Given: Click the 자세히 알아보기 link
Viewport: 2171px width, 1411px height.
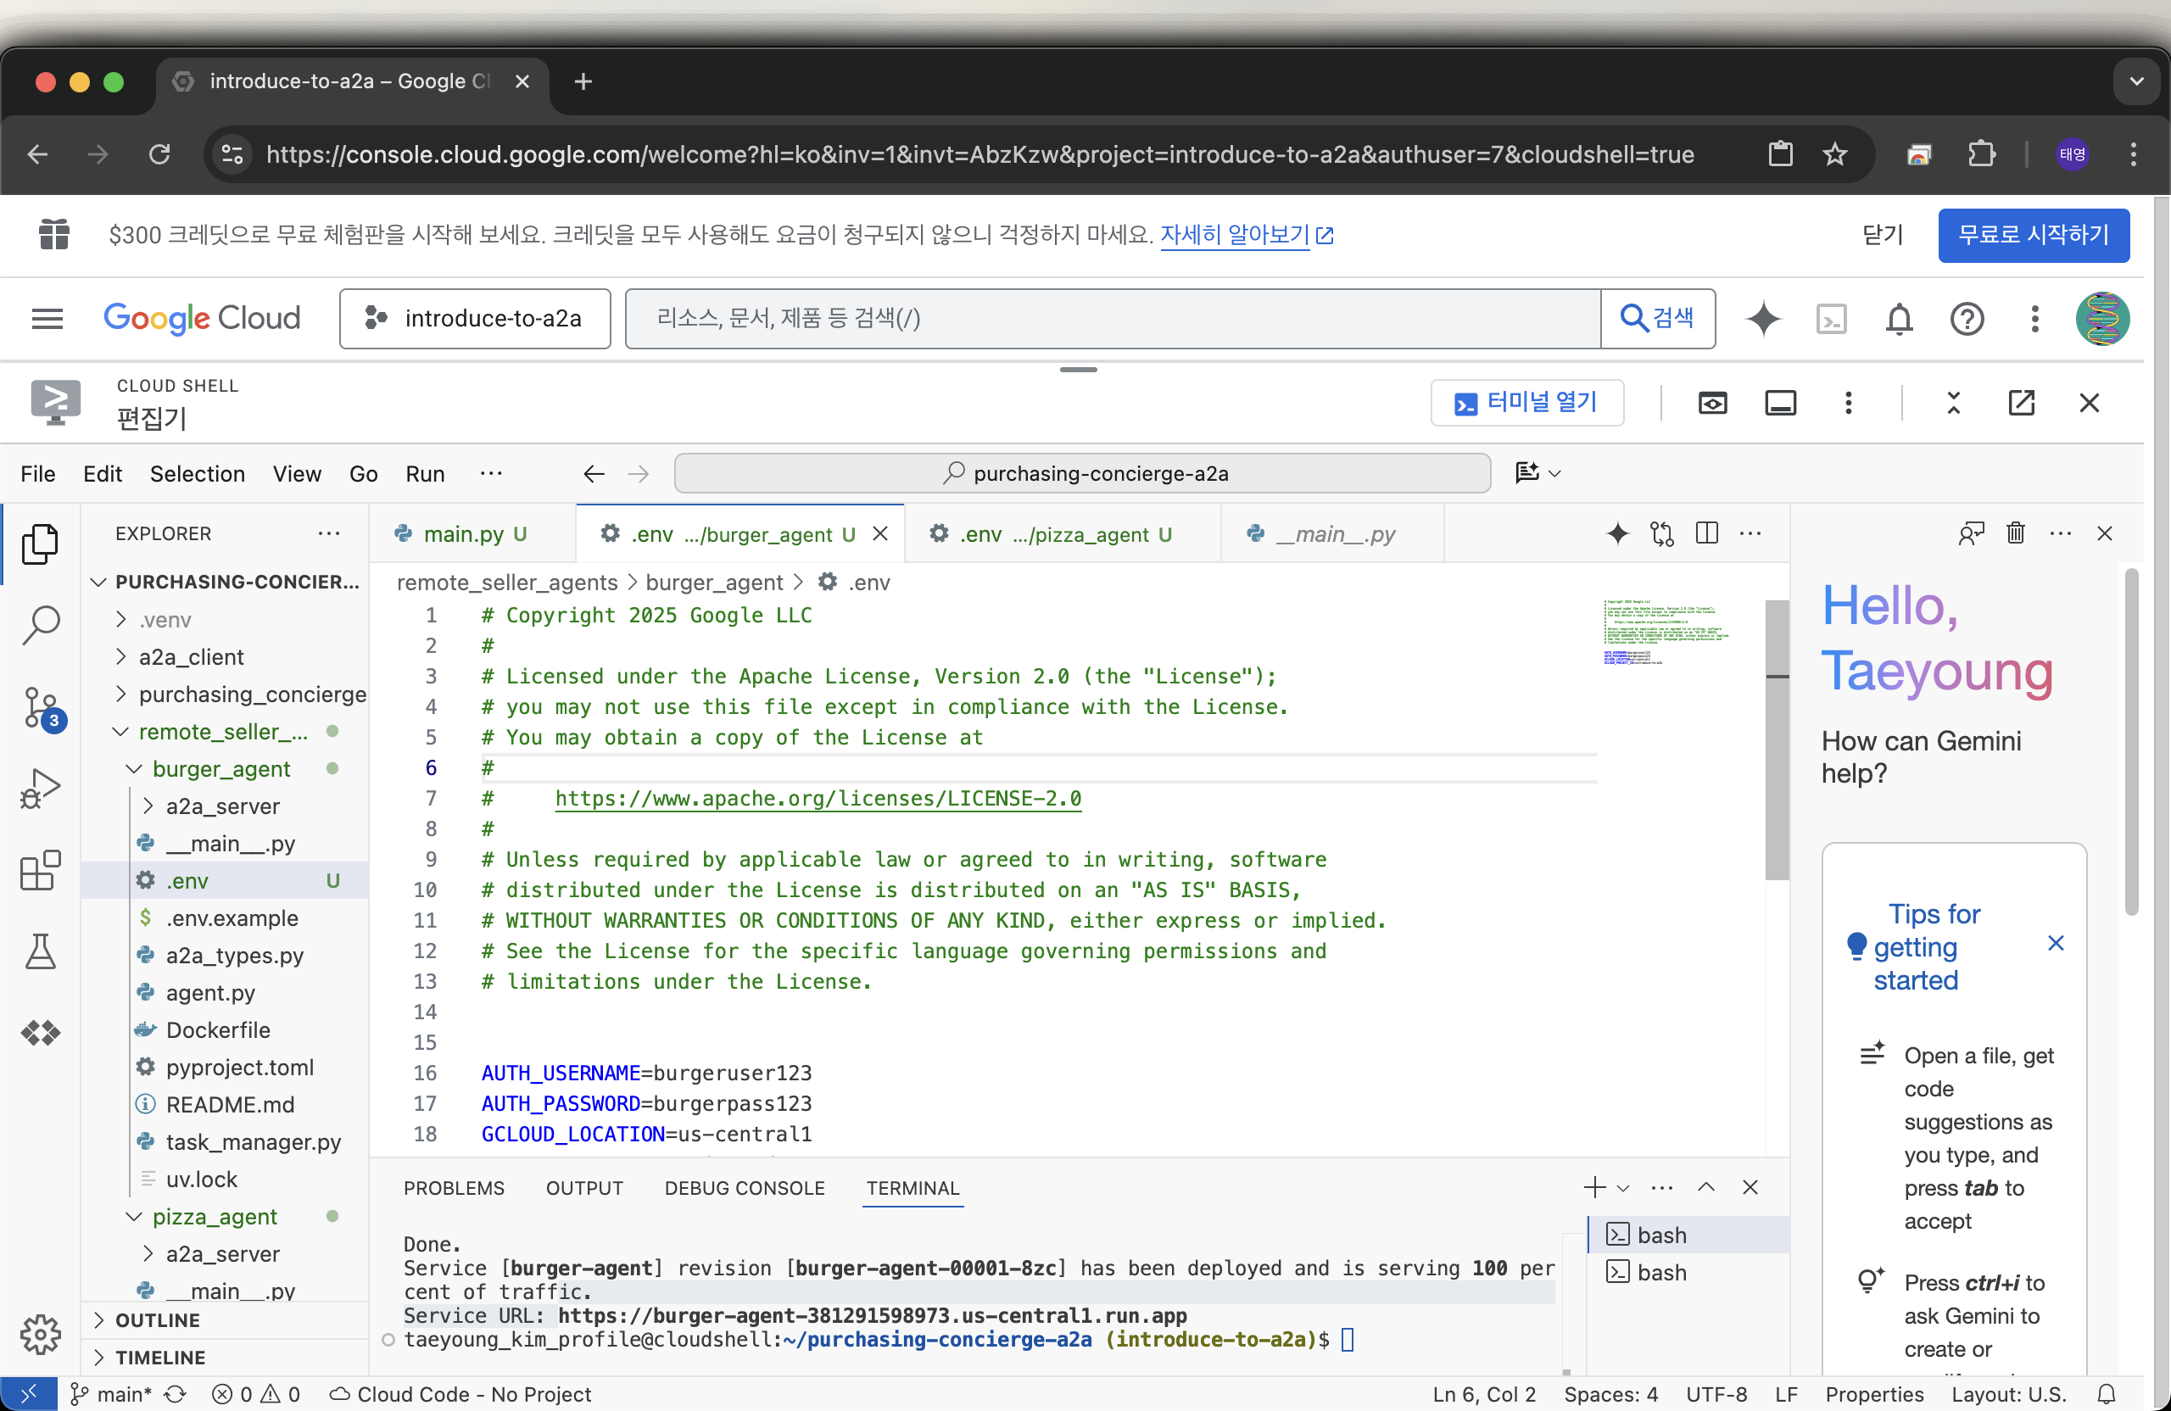Looking at the screenshot, I should click(1246, 236).
